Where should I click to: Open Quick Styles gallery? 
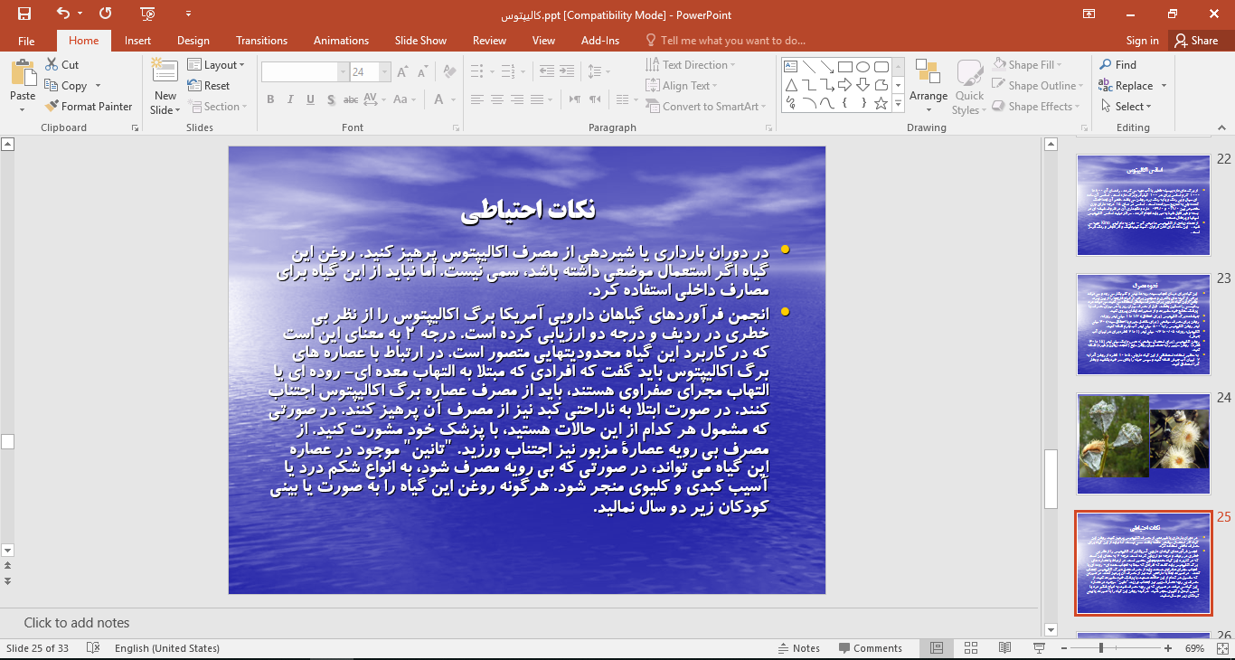click(x=969, y=87)
